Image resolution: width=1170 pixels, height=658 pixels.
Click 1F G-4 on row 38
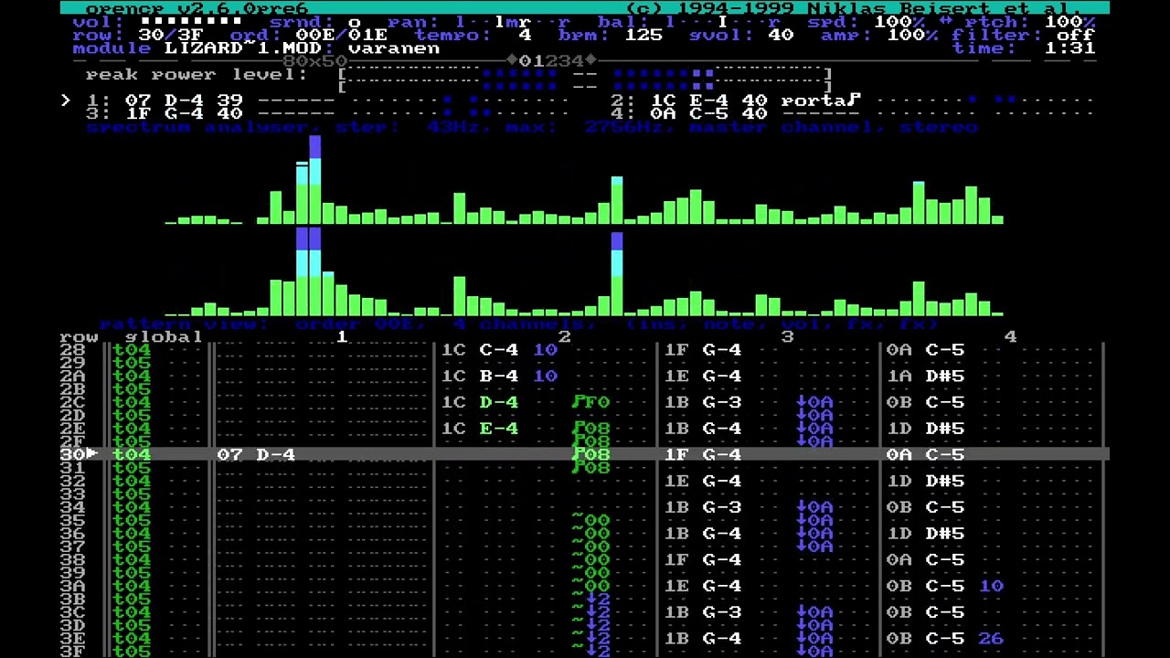703,560
